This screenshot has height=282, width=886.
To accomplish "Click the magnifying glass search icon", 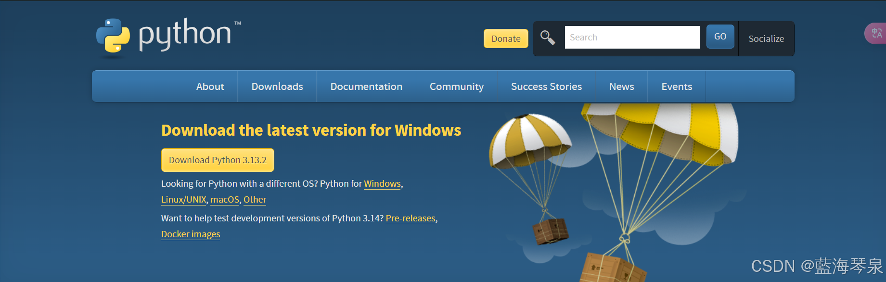I will [548, 38].
